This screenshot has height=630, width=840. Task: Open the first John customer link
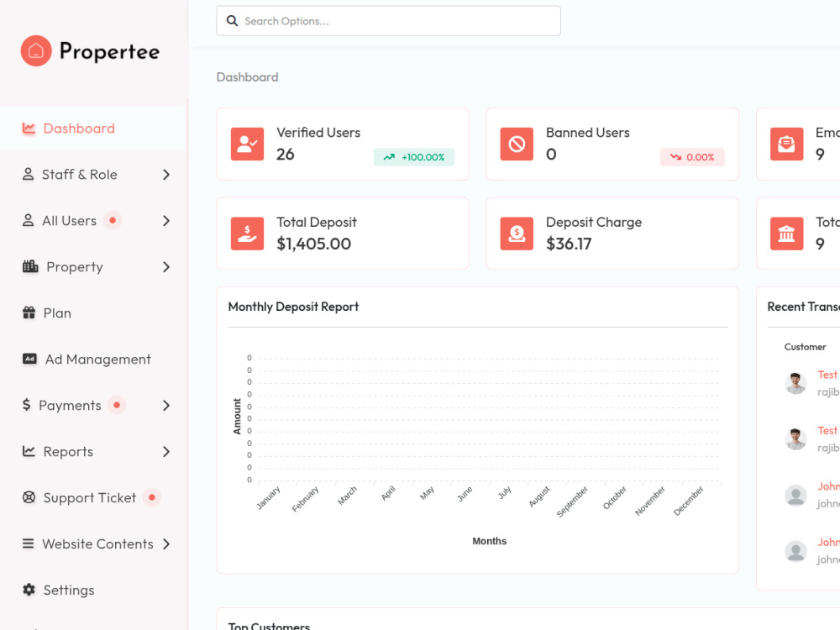coord(828,486)
